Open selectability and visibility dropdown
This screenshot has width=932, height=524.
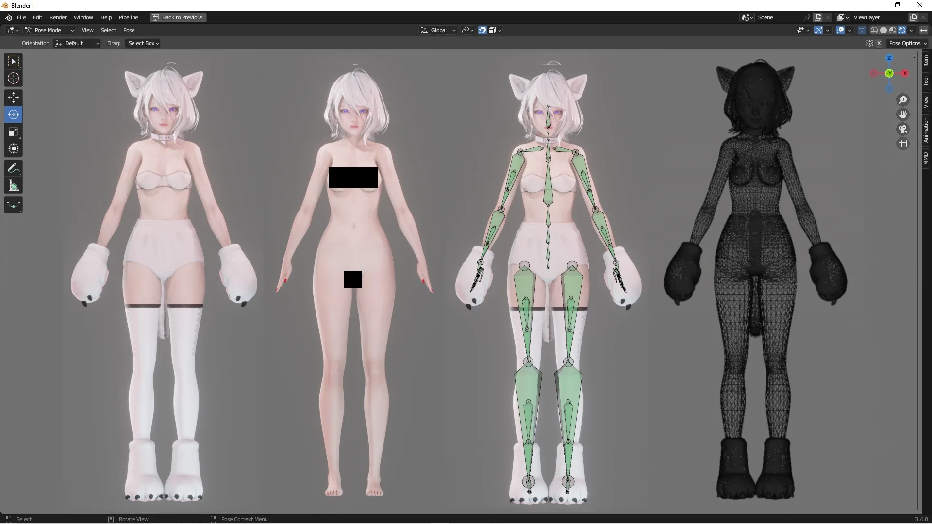tap(803, 30)
